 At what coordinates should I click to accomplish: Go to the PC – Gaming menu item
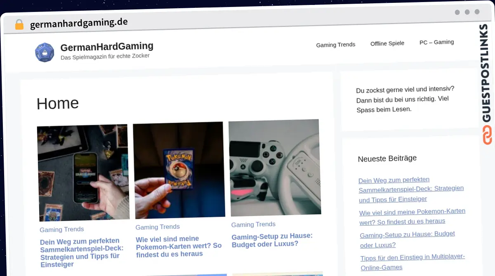[x=436, y=42]
